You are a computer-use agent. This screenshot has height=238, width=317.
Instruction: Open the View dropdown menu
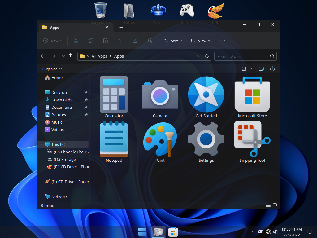coord(201,41)
